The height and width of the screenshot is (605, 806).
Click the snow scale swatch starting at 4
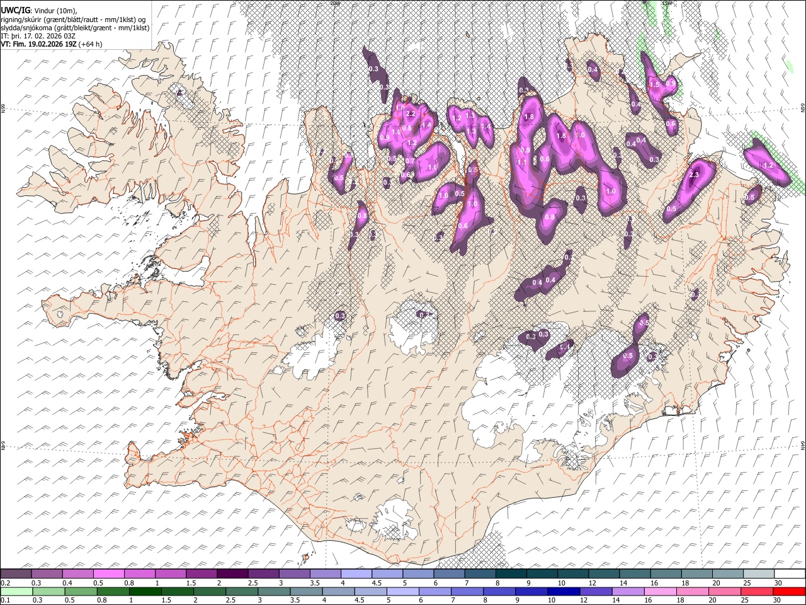click(356, 573)
